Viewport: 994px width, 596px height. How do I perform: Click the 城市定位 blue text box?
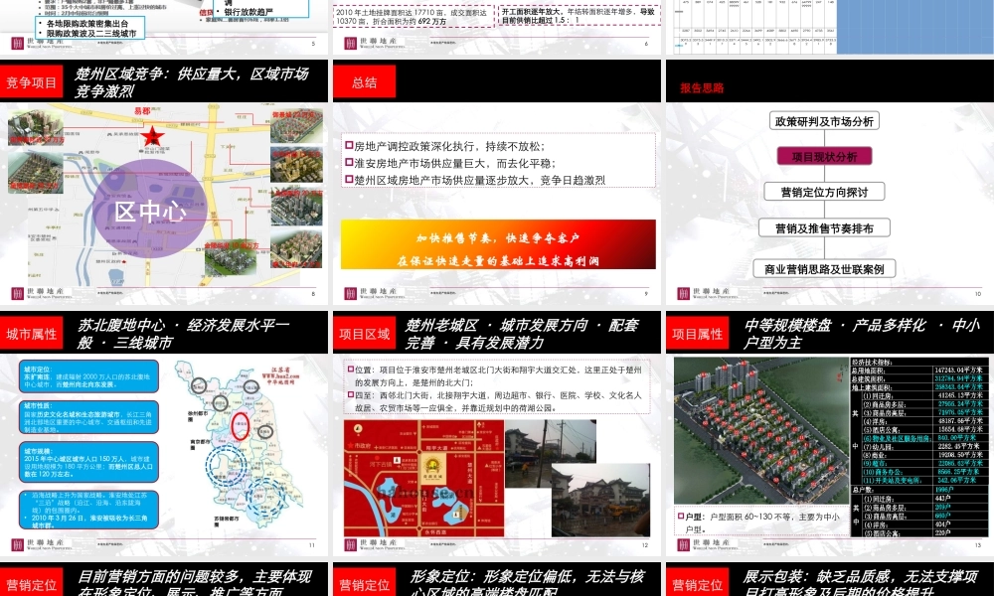(88, 376)
